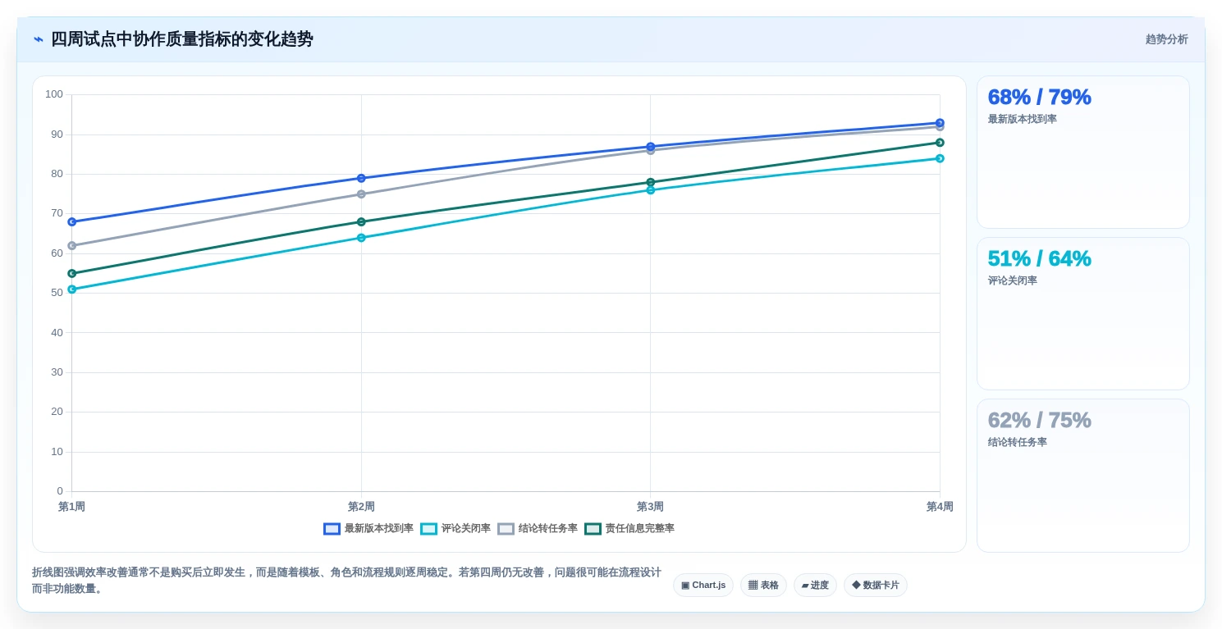Image resolution: width=1222 pixels, height=629 pixels.
Task: Click the 第3周 point on green 责任信息完整率 line
Action: point(651,182)
